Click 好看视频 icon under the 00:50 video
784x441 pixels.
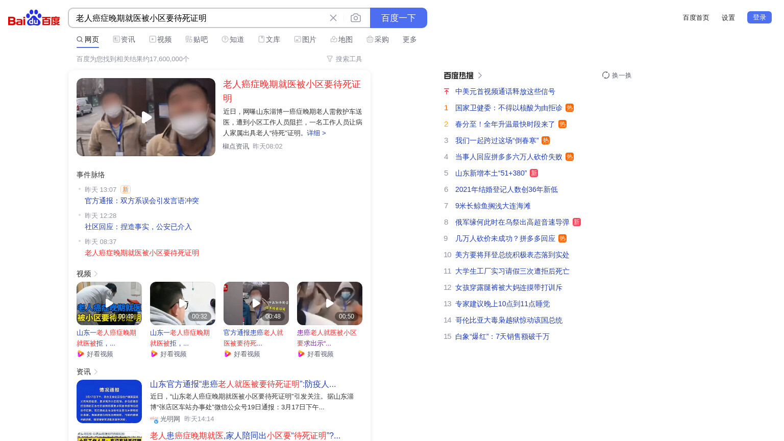(301, 354)
